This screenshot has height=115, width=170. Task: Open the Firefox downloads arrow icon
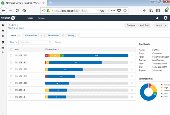pyautogui.click(x=144, y=11)
